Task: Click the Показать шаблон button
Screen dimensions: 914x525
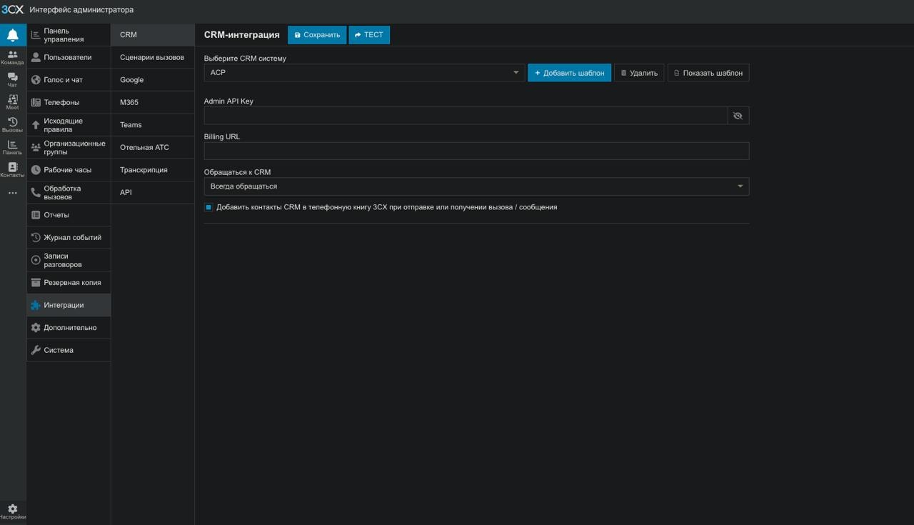Action: (x=708, y=73)
